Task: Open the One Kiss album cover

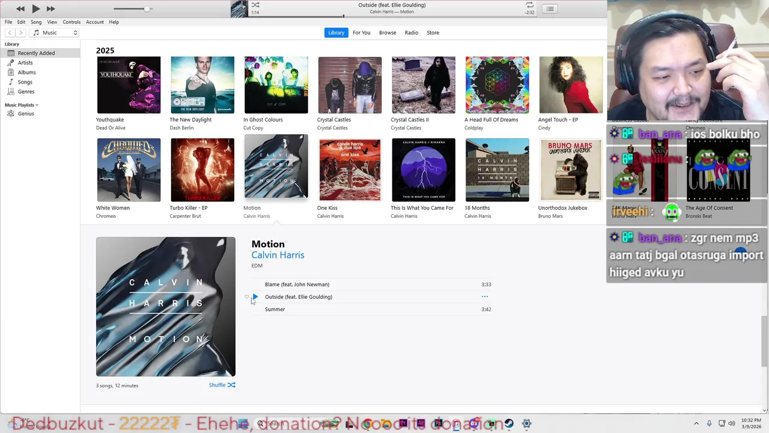Action: (350, 170)
